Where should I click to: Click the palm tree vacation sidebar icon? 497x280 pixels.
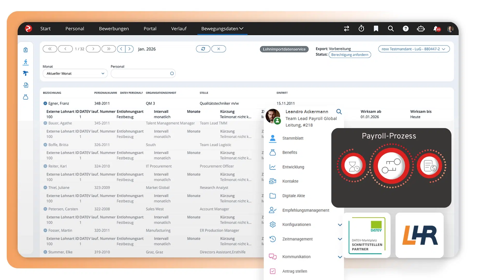[25, 73]
